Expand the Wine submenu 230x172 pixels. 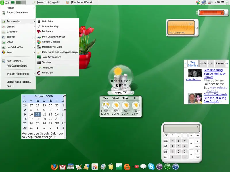click(18, 52)
